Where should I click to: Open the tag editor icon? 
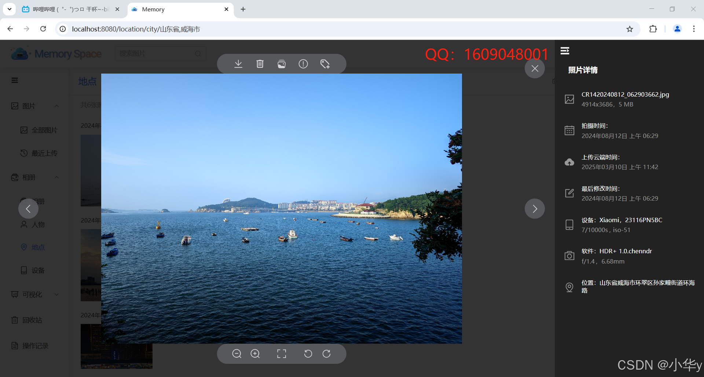[325, 64]
